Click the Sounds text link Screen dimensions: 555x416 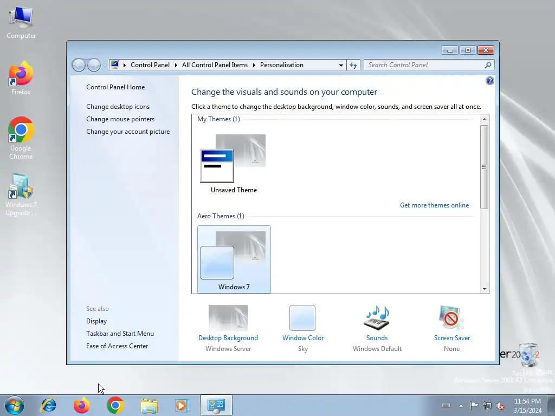[x=377, y=338]
